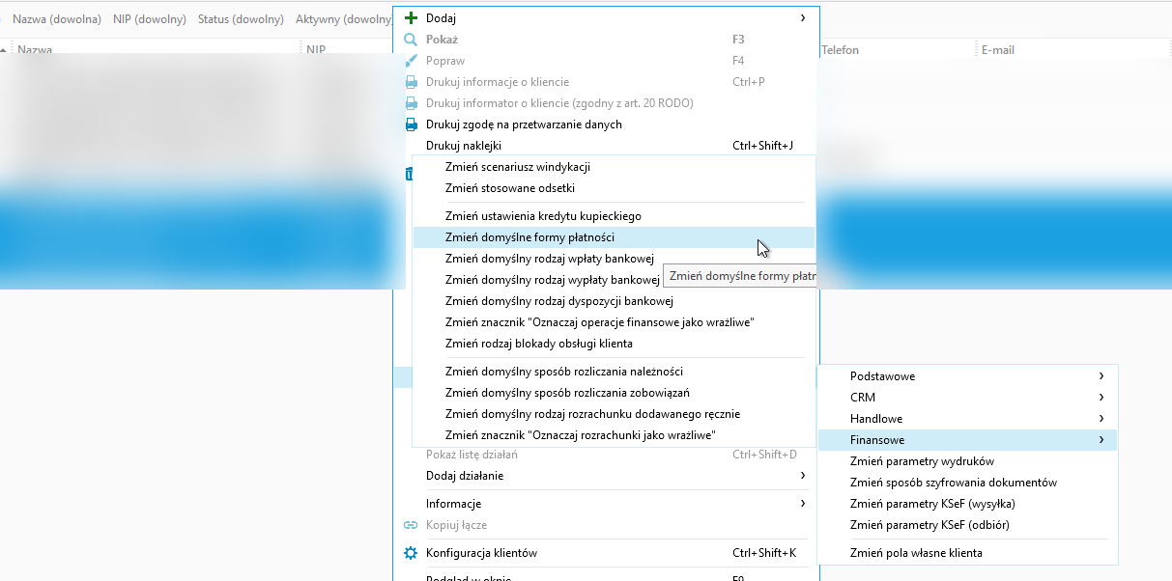1172x581 pixels.
Task: Choose Zmień domyślny rodzaj wpłaty bankowej
Action: 615,259
